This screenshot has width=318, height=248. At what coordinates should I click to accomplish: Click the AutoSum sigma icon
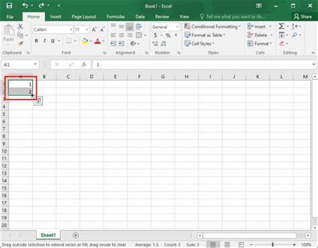[x=282, y=26]
